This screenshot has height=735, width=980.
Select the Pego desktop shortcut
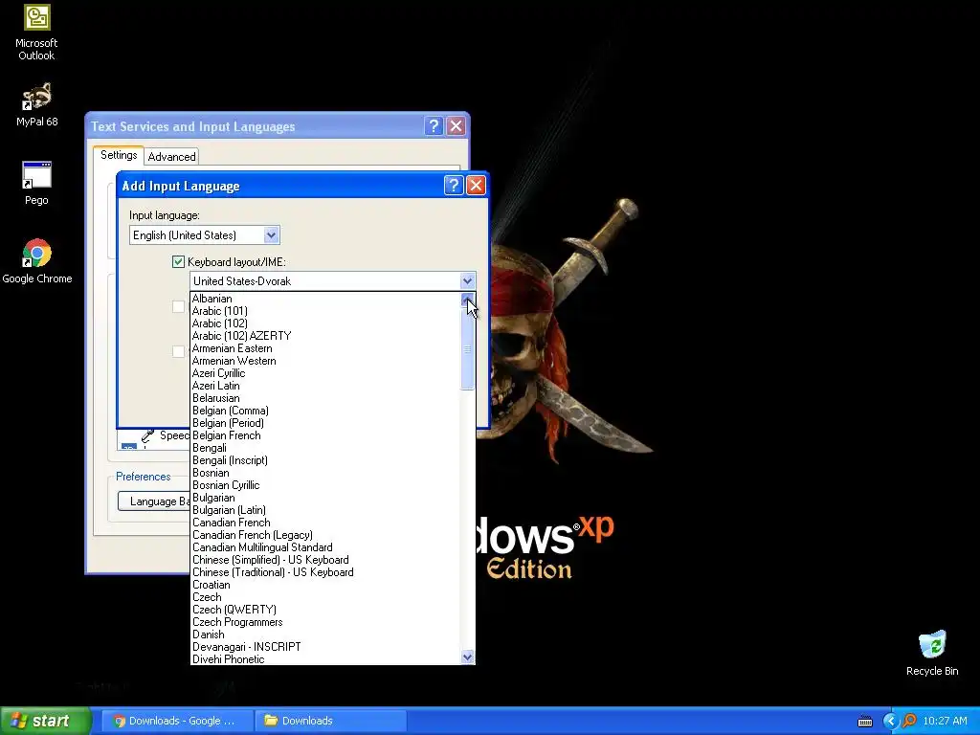coord(36,183)
